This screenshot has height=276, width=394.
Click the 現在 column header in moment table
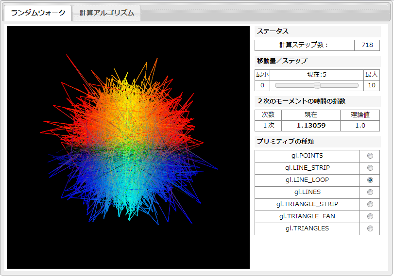311,114
